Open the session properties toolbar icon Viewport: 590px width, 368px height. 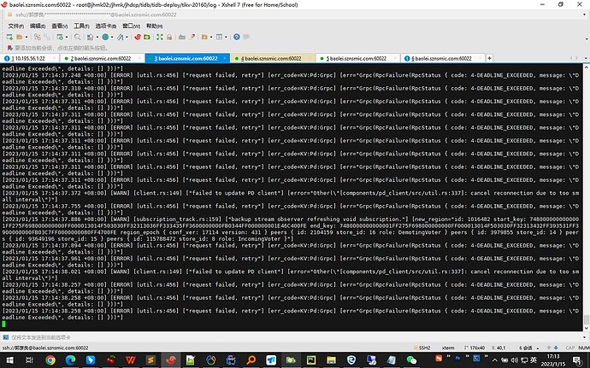60,37
